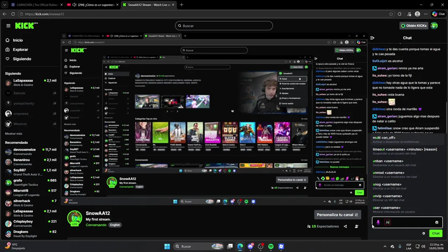Click Personaliza tu canal button
Screen dimensions: 448x252
pos(337,215)
